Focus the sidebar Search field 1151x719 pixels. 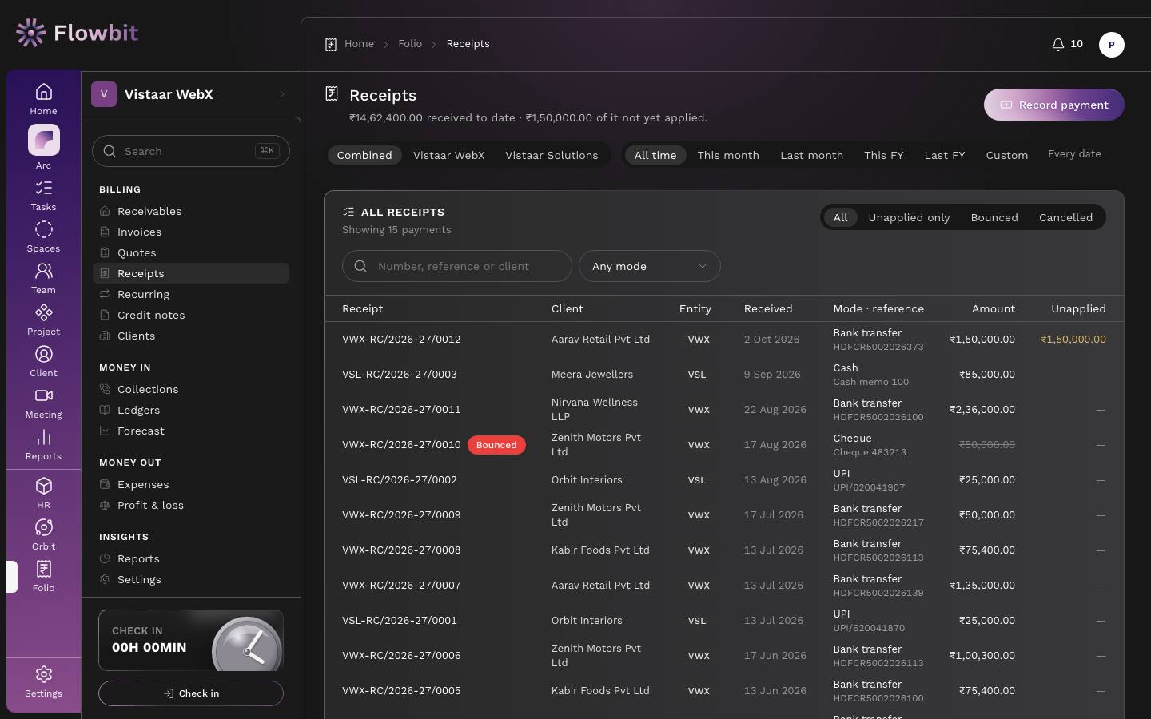[191, 151]
